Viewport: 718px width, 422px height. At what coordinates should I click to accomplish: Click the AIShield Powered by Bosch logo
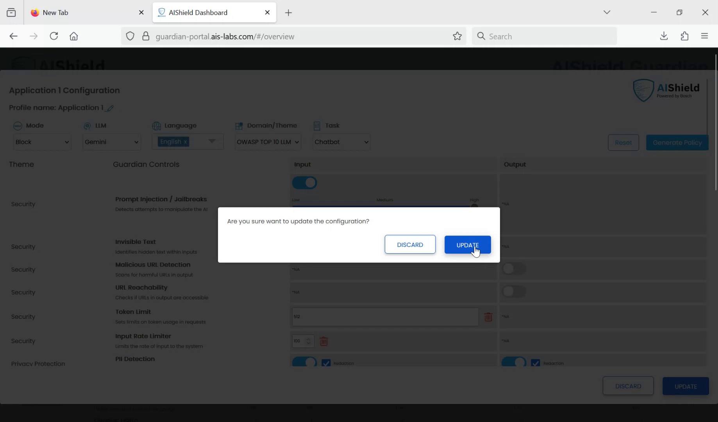(x=666, y=90)
